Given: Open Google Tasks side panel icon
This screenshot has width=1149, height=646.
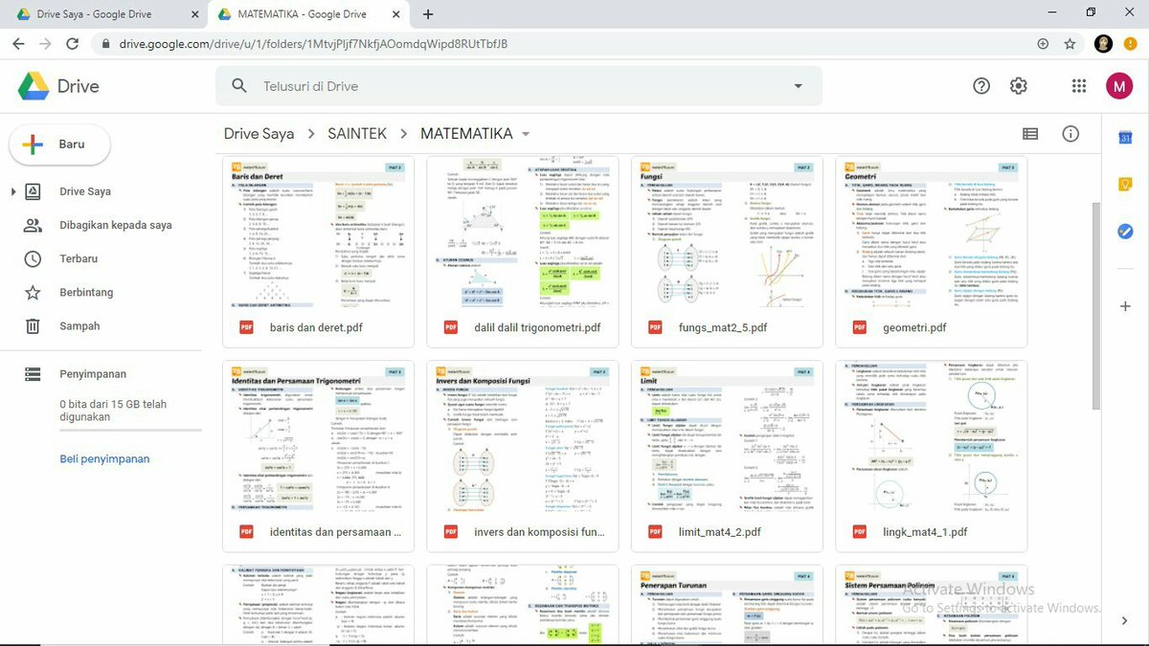Looking at the screenshot, I should pyautogui.click(x=1126, y=232).
